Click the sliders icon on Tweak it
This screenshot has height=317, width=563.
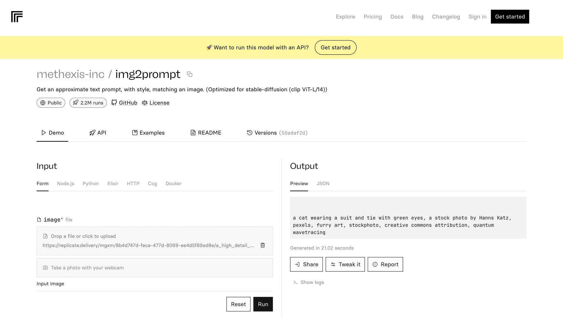(333, 264)
